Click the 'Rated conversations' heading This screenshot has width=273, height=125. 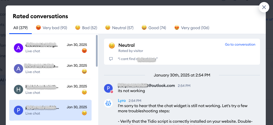pyautogui.click(x=40, y=16)
